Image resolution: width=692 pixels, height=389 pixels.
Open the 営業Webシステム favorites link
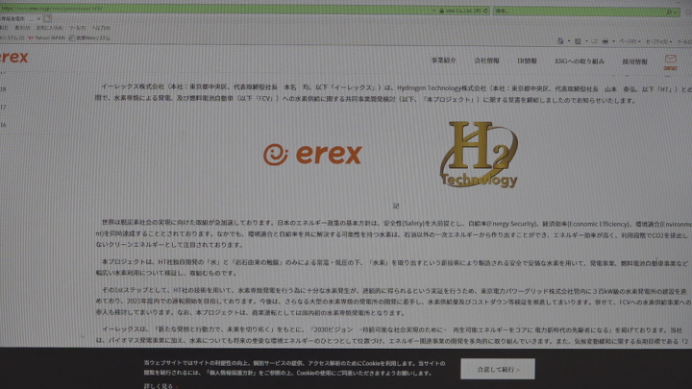pyautogui.click(x=89, y=37)
